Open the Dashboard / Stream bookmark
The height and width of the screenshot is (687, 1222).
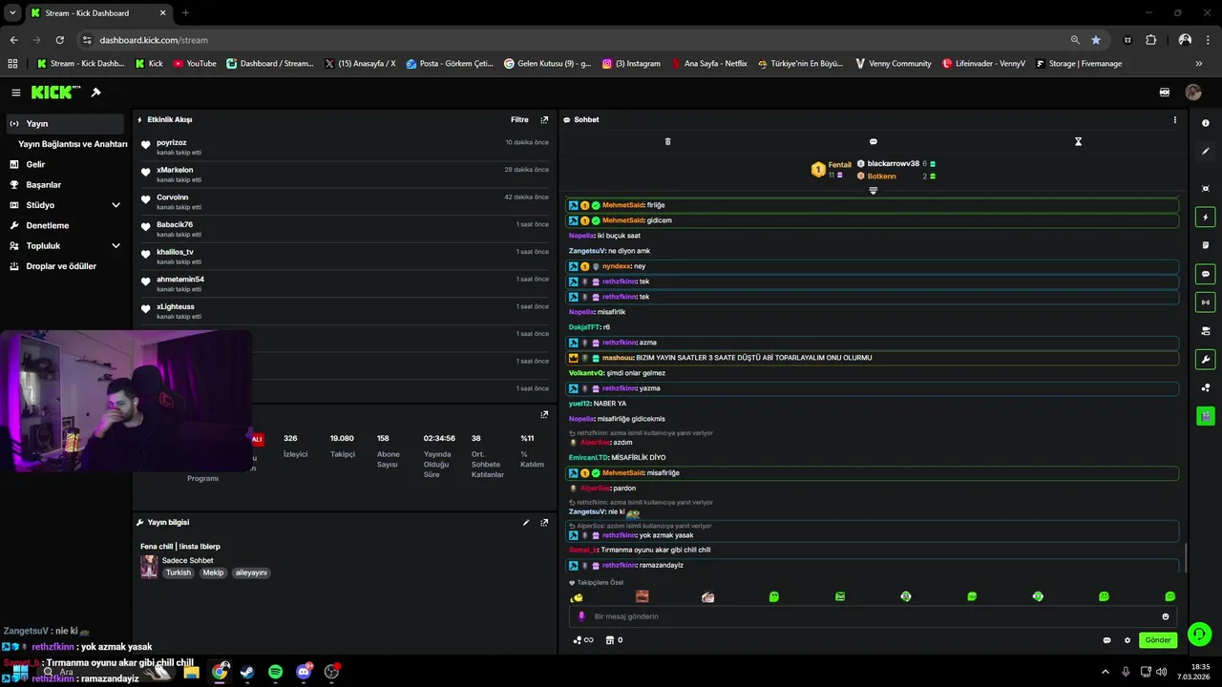coord(270,64)
